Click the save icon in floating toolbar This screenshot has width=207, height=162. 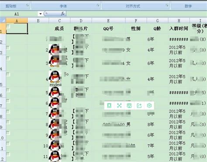[x=129, y=105]
